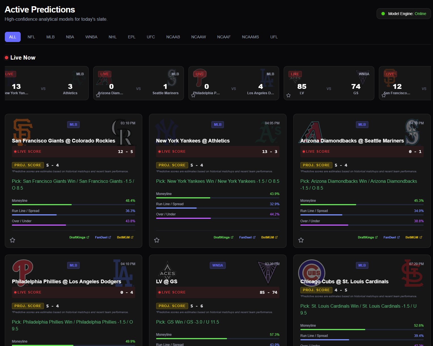
Task: Click the 07:20 PM game time
Action: [x=416, y=264]
